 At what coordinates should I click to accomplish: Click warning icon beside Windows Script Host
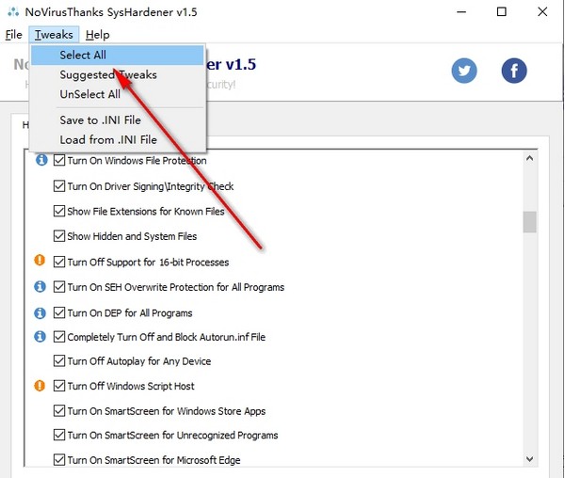tap(40, 386)
